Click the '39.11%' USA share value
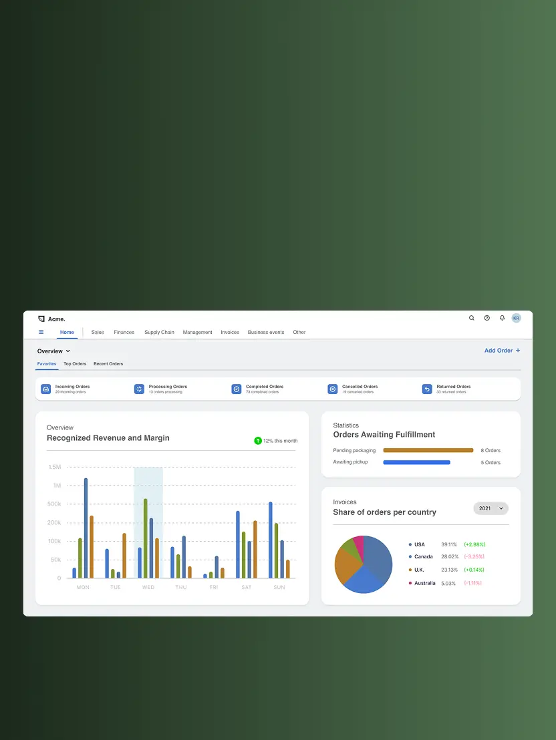The height and width of the screenshot is (740, 556). [449, 544]
